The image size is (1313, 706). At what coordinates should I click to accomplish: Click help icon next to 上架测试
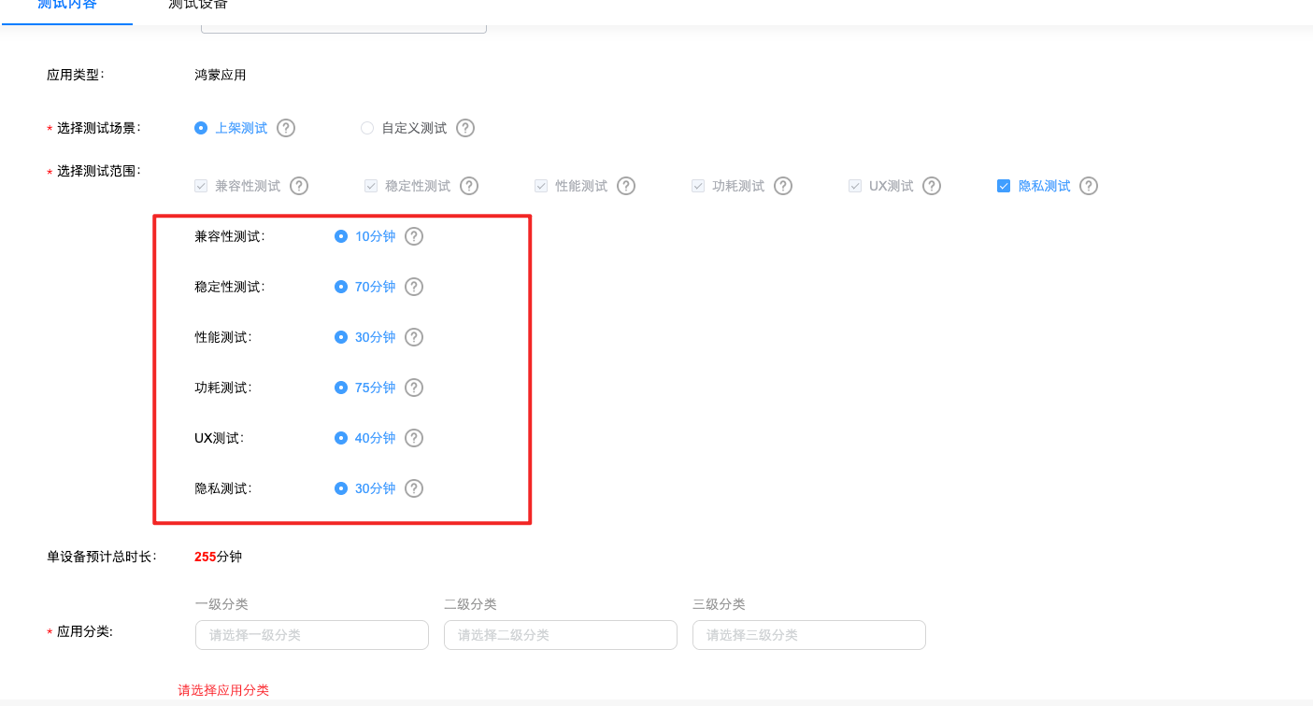[286, 128]
